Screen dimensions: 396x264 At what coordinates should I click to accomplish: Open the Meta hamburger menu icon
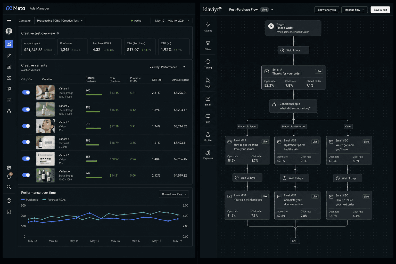pos(9,20)
